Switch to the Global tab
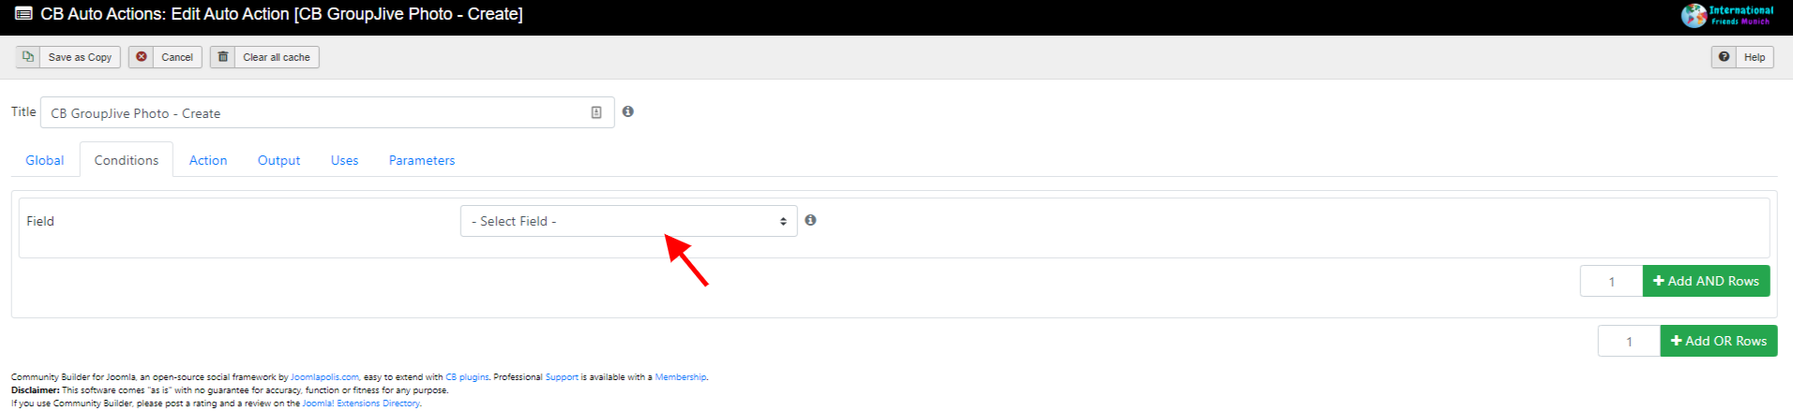Viewport: 1793px width, 411px height. 45,160
